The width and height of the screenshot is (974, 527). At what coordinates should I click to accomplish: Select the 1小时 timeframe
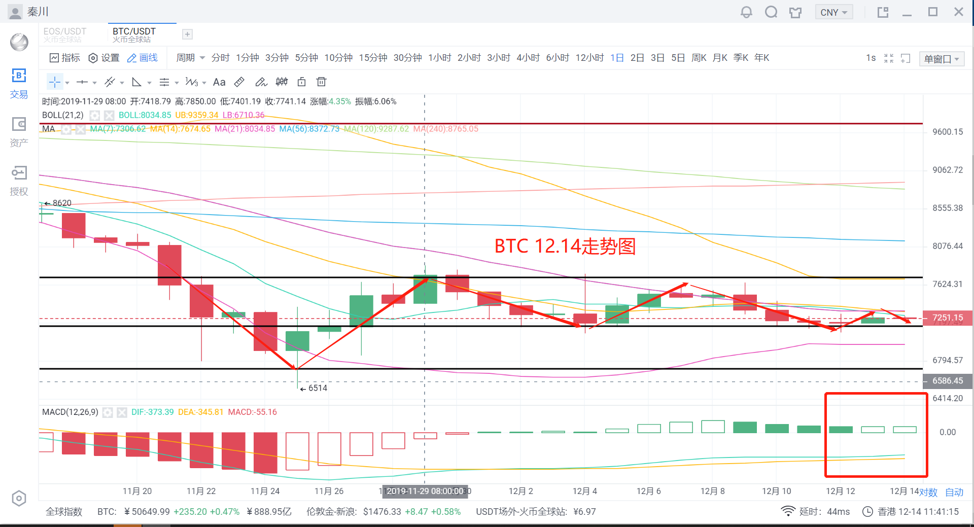coord(439,58)
